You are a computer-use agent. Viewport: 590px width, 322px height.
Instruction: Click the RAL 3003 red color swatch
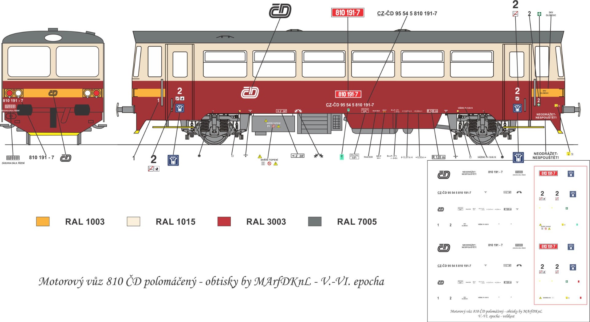point(224,222)
